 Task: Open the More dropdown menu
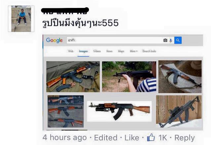[134, 51]
